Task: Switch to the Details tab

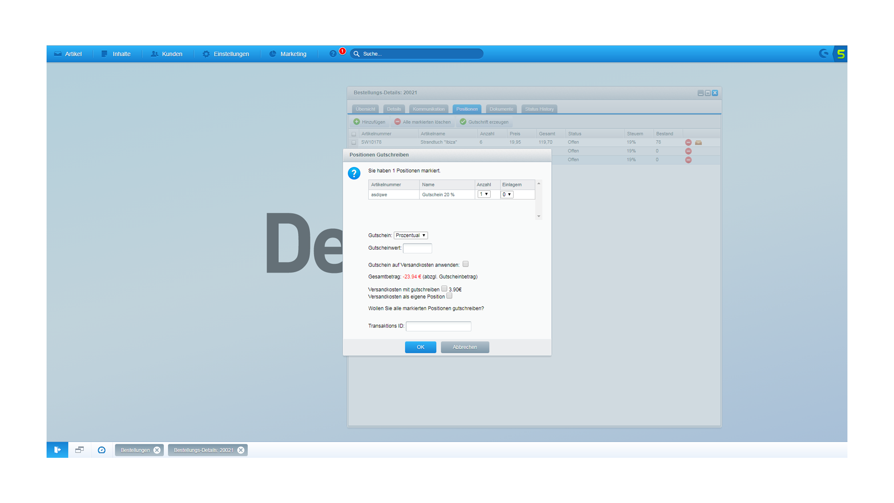Action: coord(393,109)
